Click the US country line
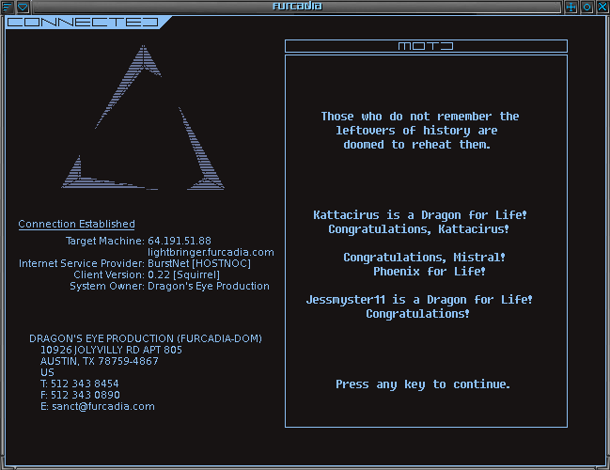Image resolution: width=610 pixels, height=470 pixels. 47,372
